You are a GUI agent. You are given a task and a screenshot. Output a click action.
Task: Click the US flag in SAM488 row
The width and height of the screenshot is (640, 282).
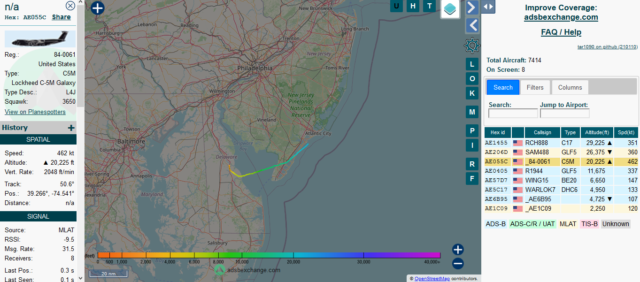(518, 152)
